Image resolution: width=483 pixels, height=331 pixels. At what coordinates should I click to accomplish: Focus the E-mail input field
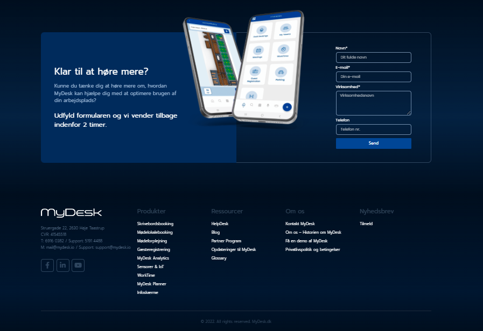(373, 77)
